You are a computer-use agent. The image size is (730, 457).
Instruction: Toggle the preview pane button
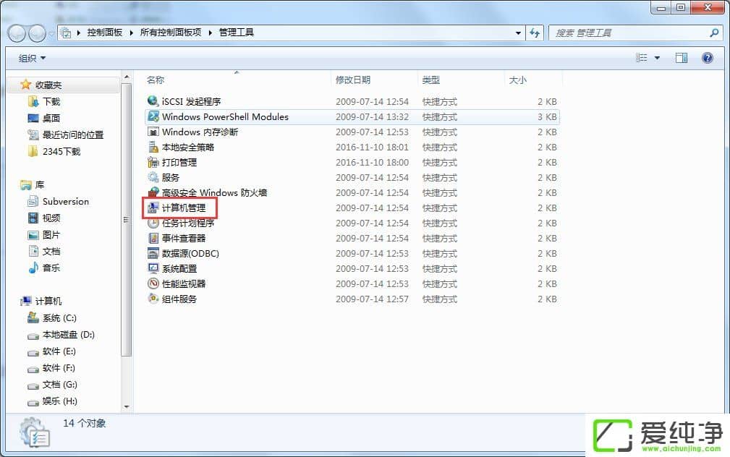pos(682,58)
